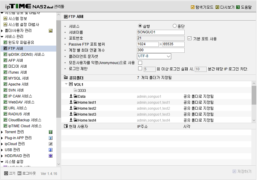
Task: Click 미디어 서버 icon
Action: coord(5,66)
